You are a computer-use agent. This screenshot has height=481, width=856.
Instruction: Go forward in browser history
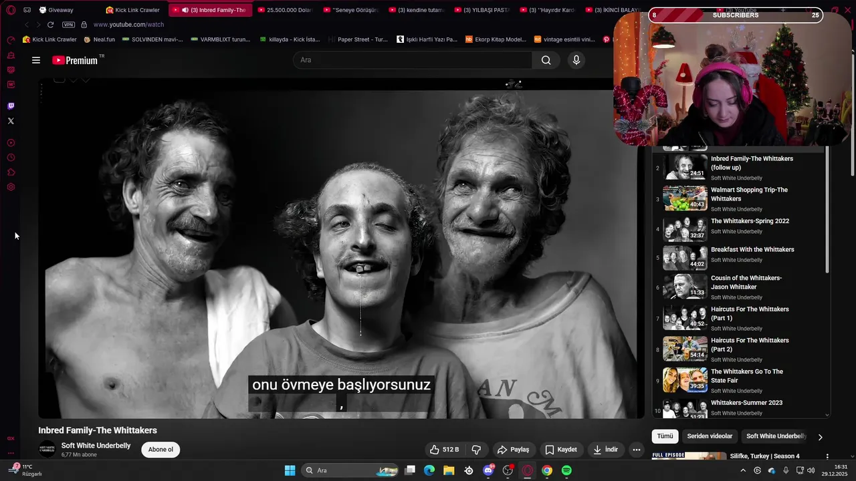coord(37,25)
